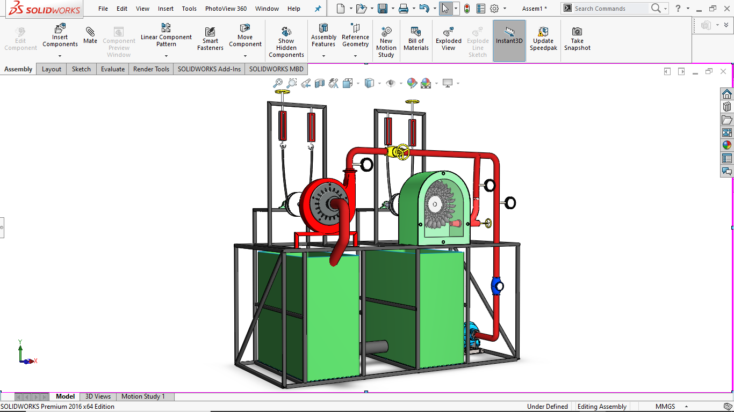Click the Undo arrow icon
Viewport: 734px width, 412px height.
pyautogui.click(x=424, y=9)
